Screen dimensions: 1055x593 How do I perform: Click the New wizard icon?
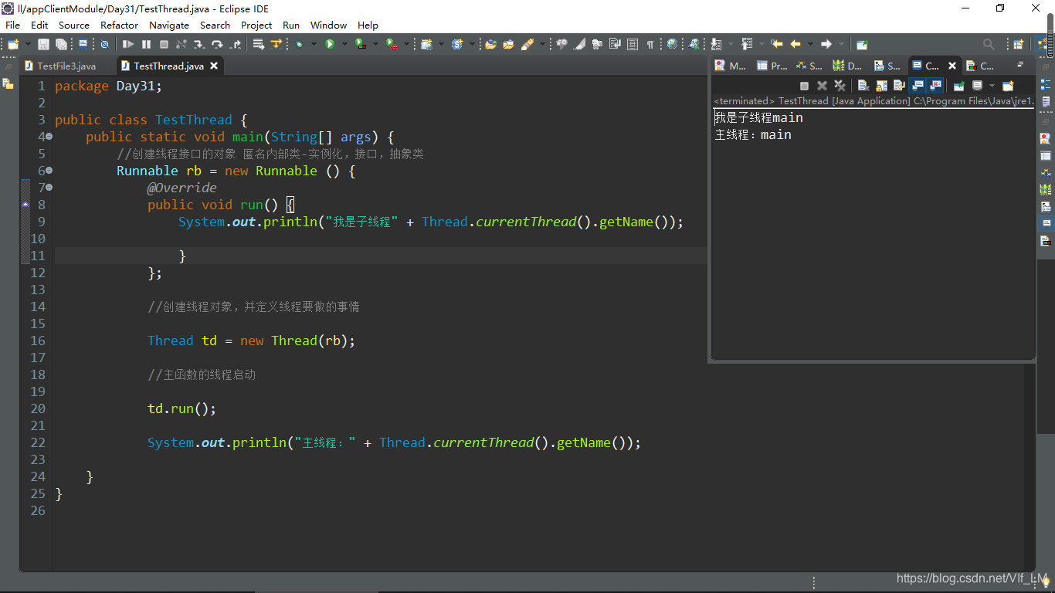(x=13, y=44)
